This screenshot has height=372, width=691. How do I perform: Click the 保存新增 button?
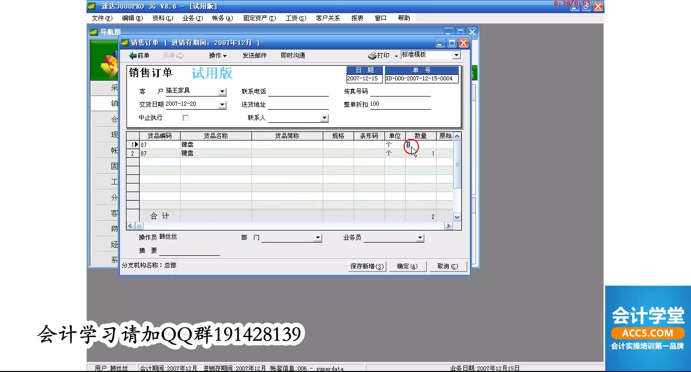[x=367, y=266]
